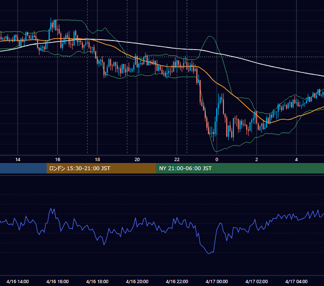The image size is (324, 286).
Task: Click hour label 20 on price axis
Action: point(137,160)
